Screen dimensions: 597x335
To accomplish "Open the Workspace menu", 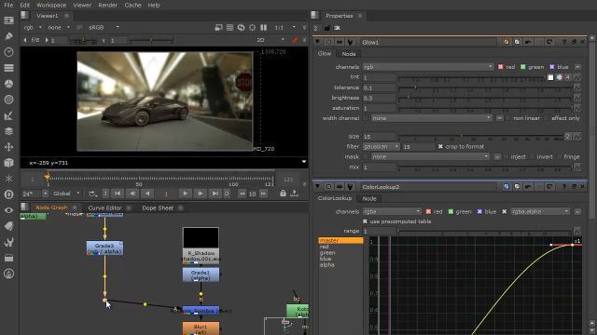I will [x=51, y=5].
